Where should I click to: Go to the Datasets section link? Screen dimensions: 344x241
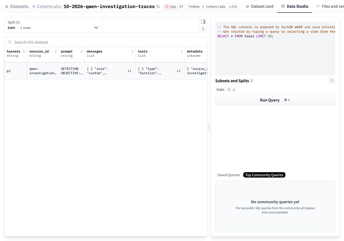coord(20,6)
